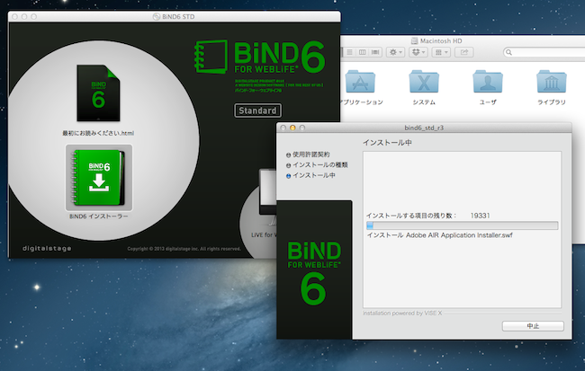Open the システム folder in Finder

tap(424, 82)
